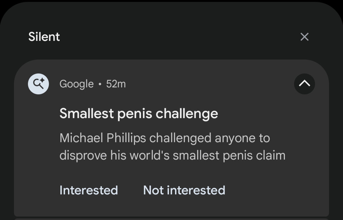
Task: Tap the 52m notification timestamp
Action: coord(116,84)
